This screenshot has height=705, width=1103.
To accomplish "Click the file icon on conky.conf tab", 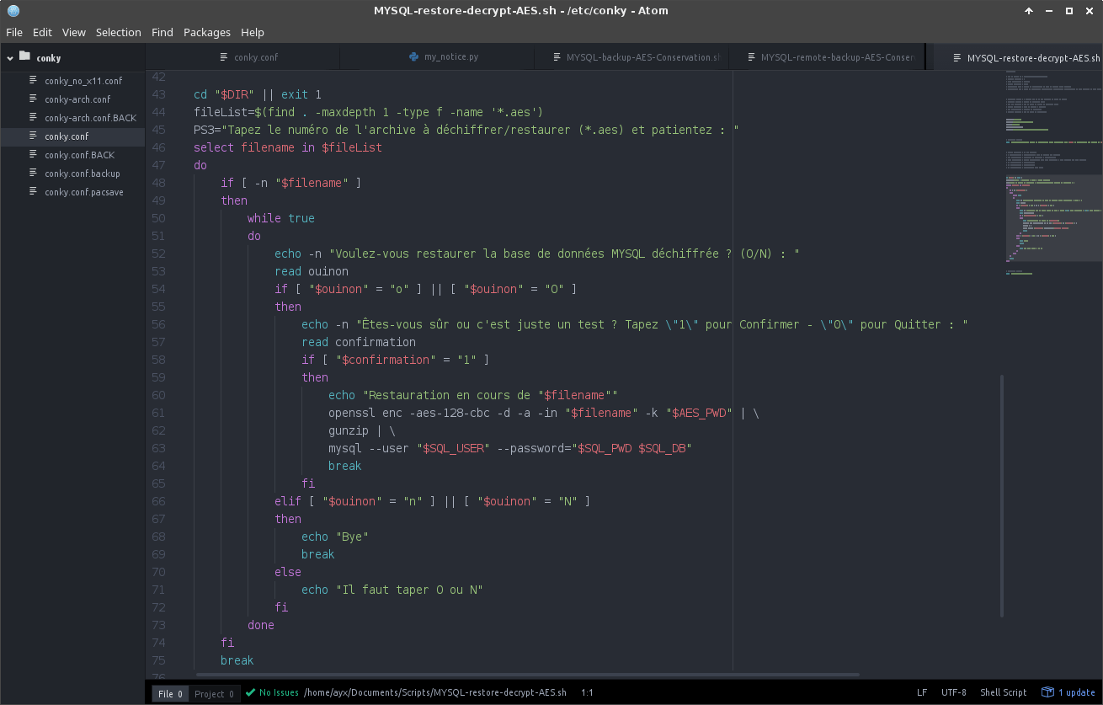I will 224,57.
